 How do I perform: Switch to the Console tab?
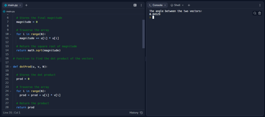coord(157,5)
